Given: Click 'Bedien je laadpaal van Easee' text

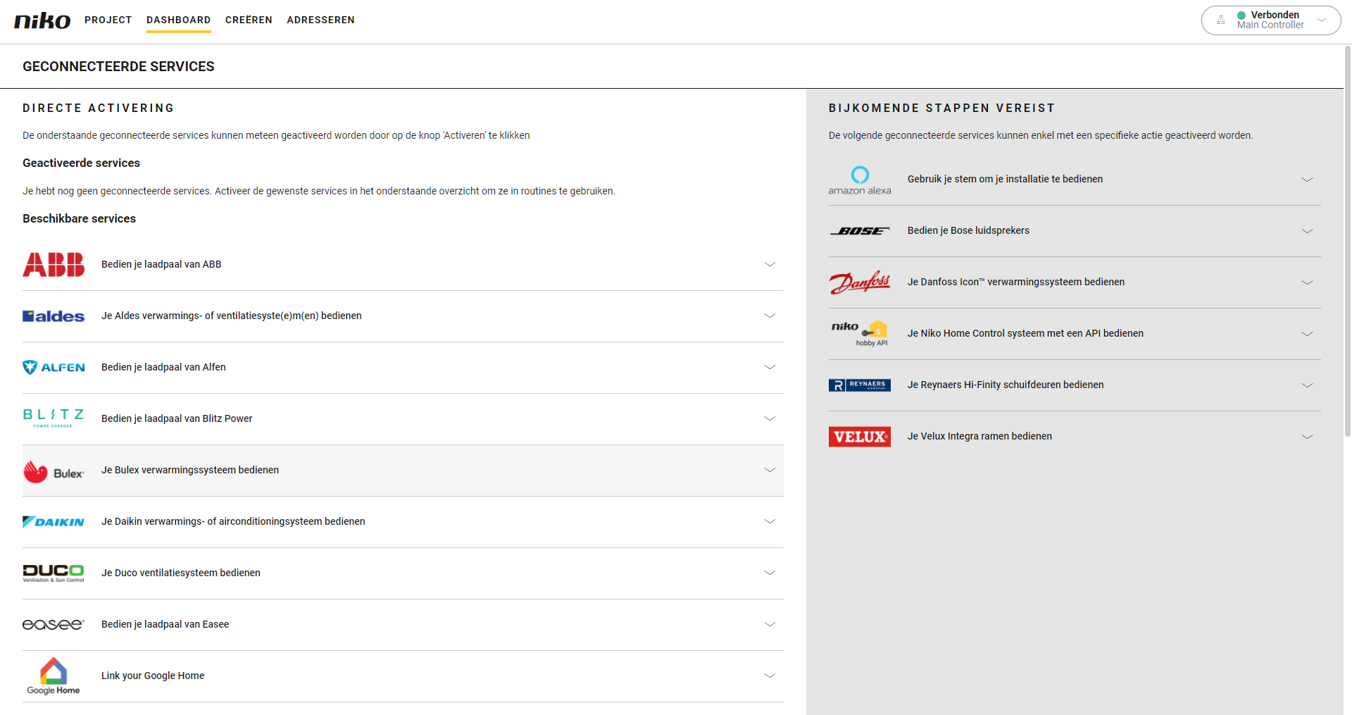Looking at the screenshot, I should 165,624.
